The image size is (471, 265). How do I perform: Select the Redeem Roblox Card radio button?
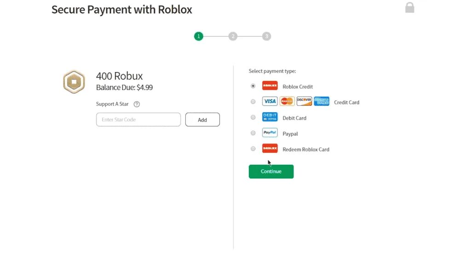point(253,149)
